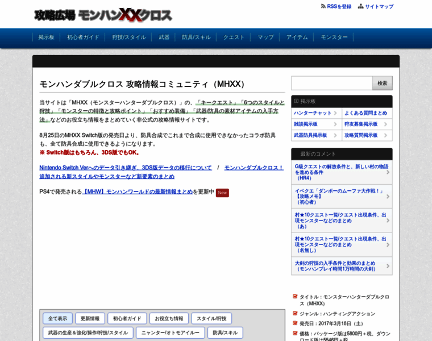Image resolution: width=432 pixels, height=341 pixels.
Task: Open アイテム navigation item
Action: [297, 37]
